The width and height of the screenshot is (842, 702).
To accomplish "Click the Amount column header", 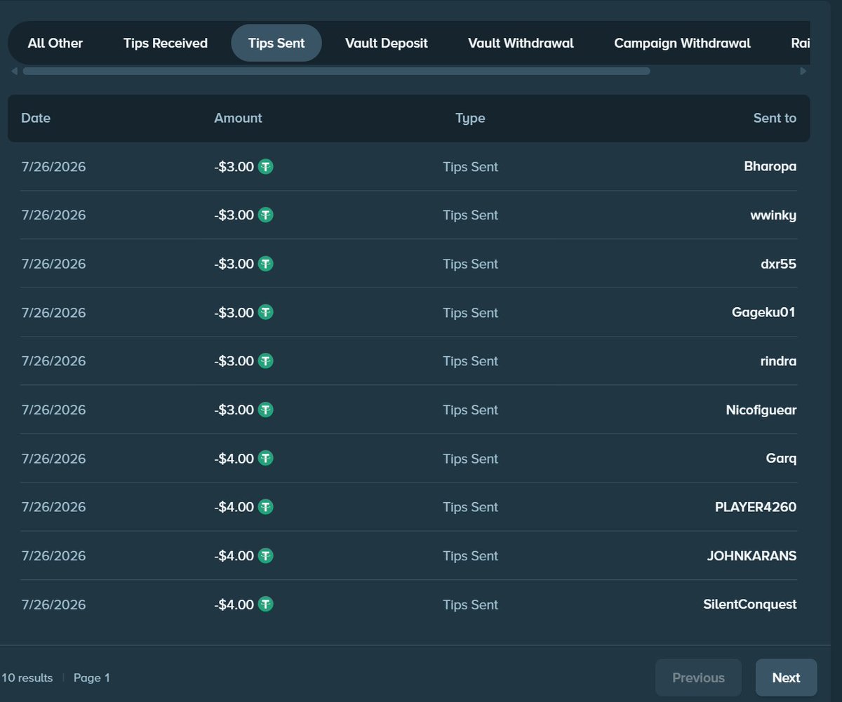I will [238, 119].
